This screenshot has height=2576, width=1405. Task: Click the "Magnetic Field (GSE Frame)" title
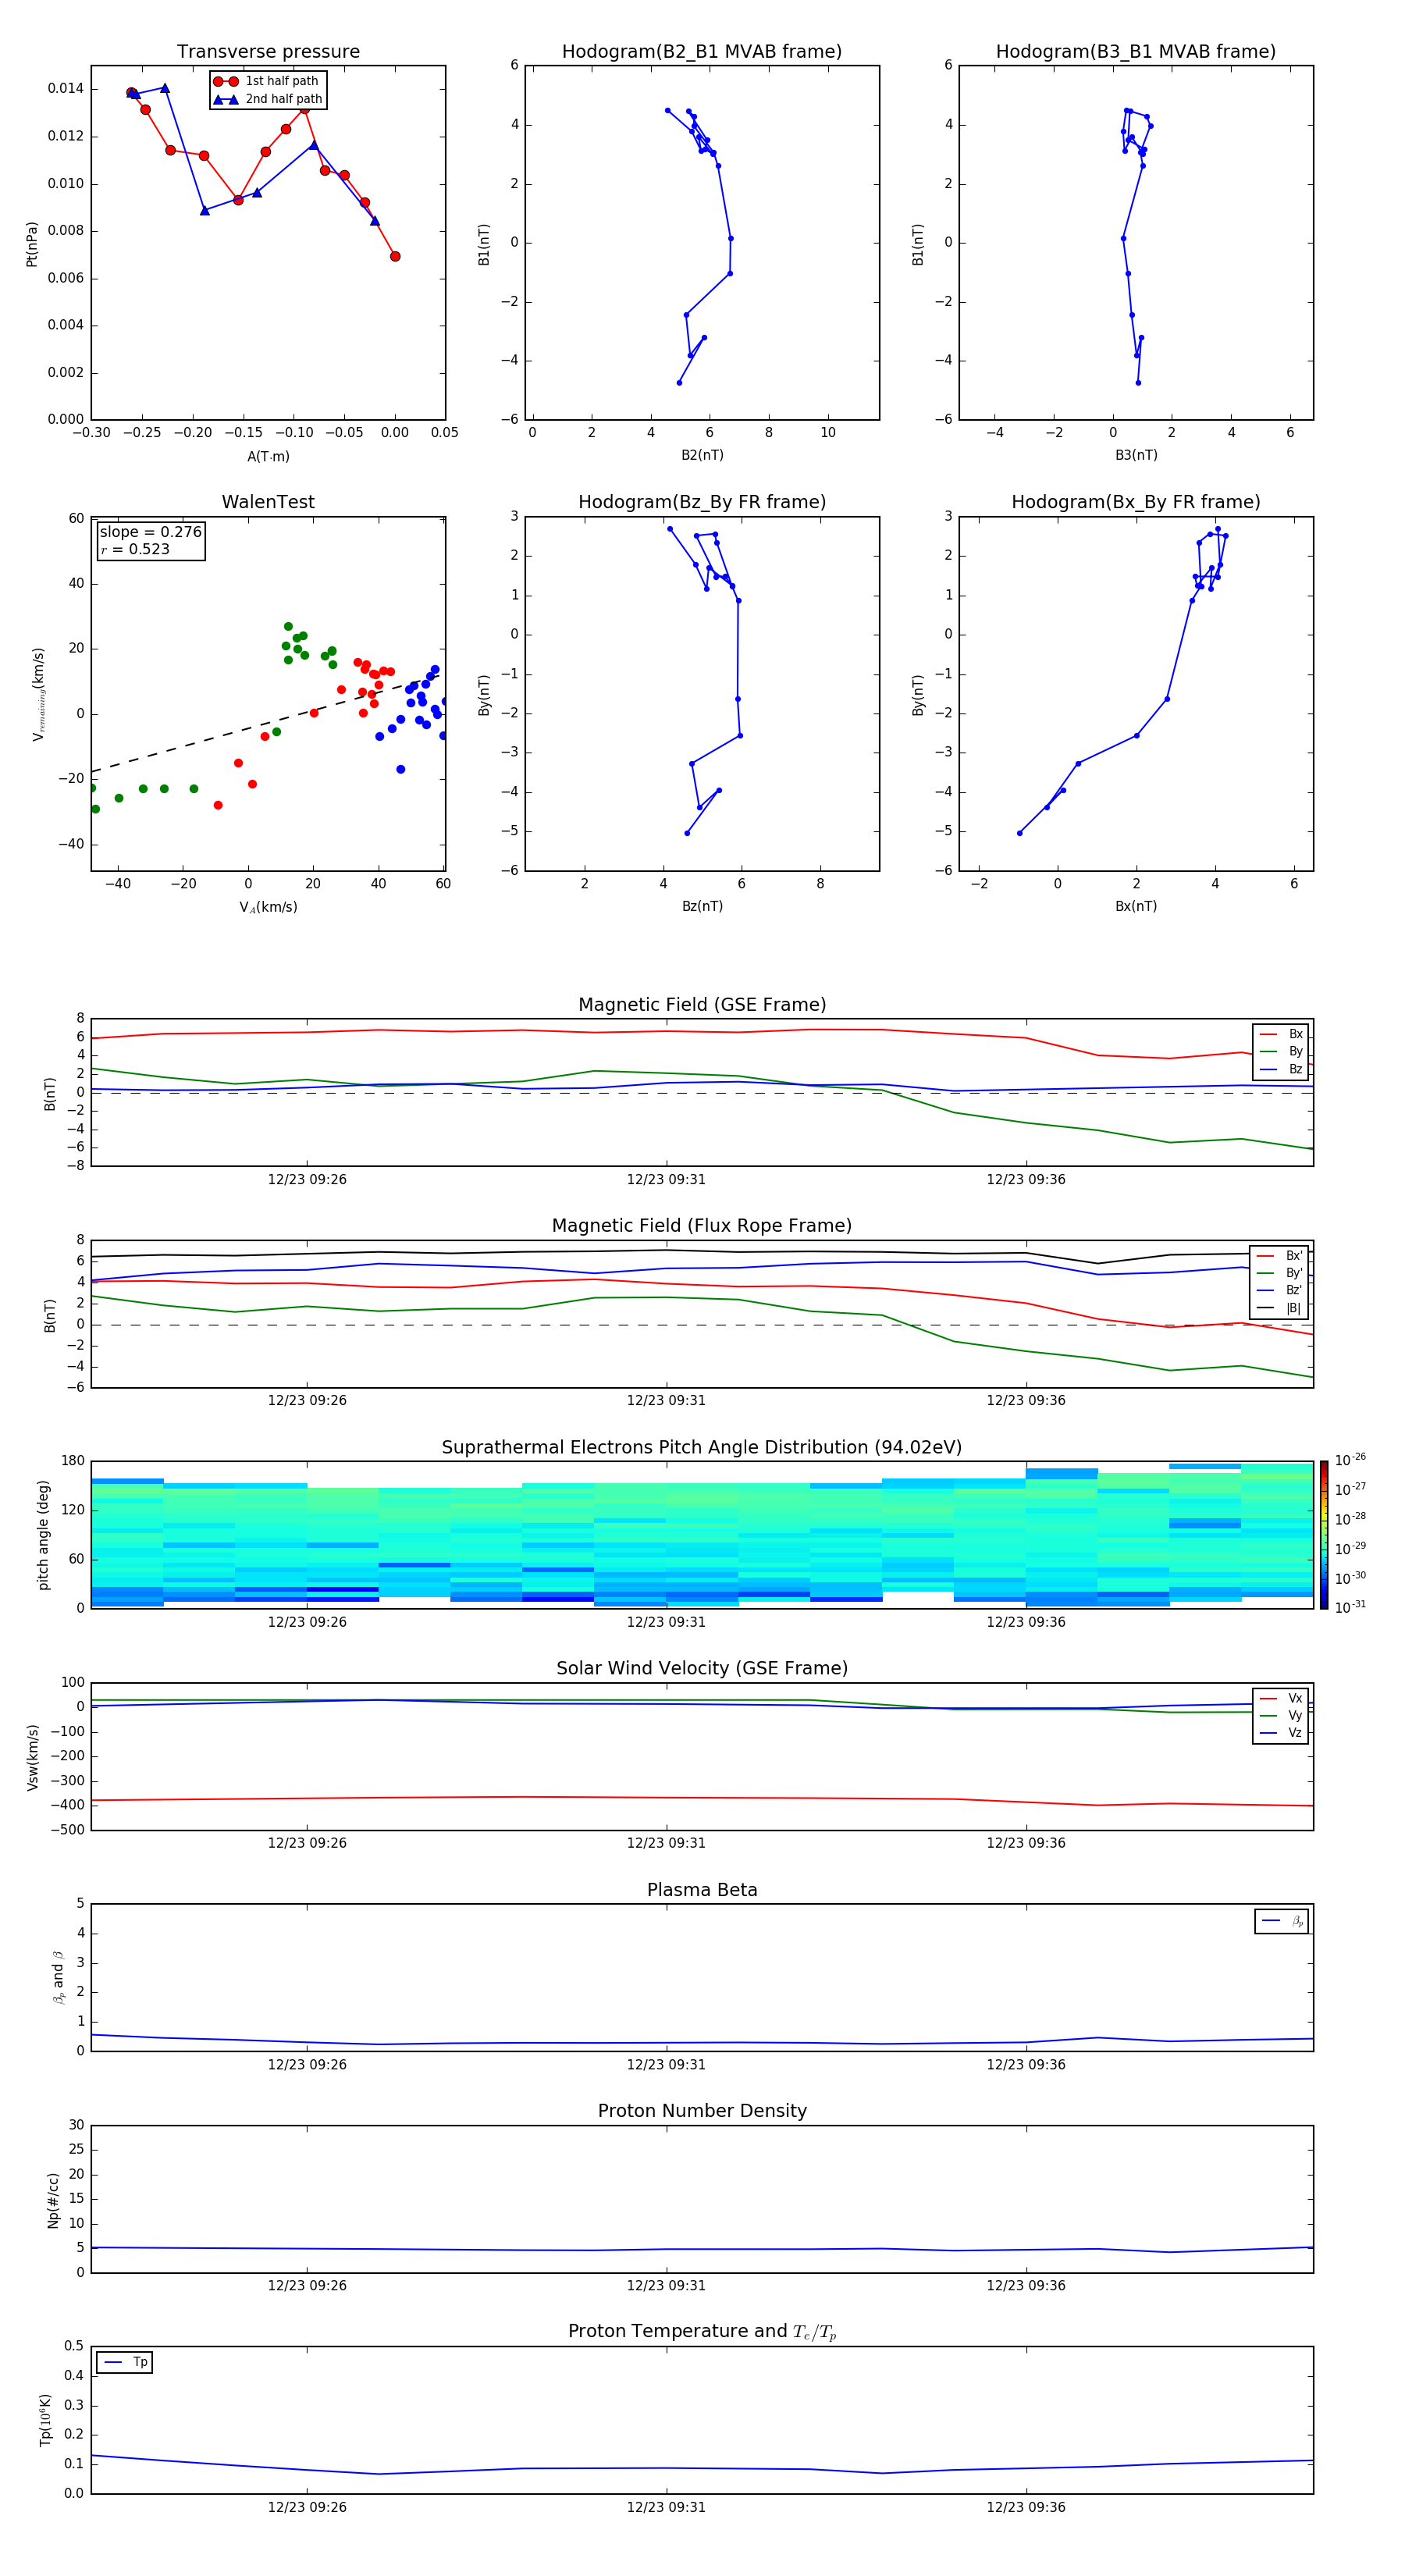click(x=702, y=1005)
